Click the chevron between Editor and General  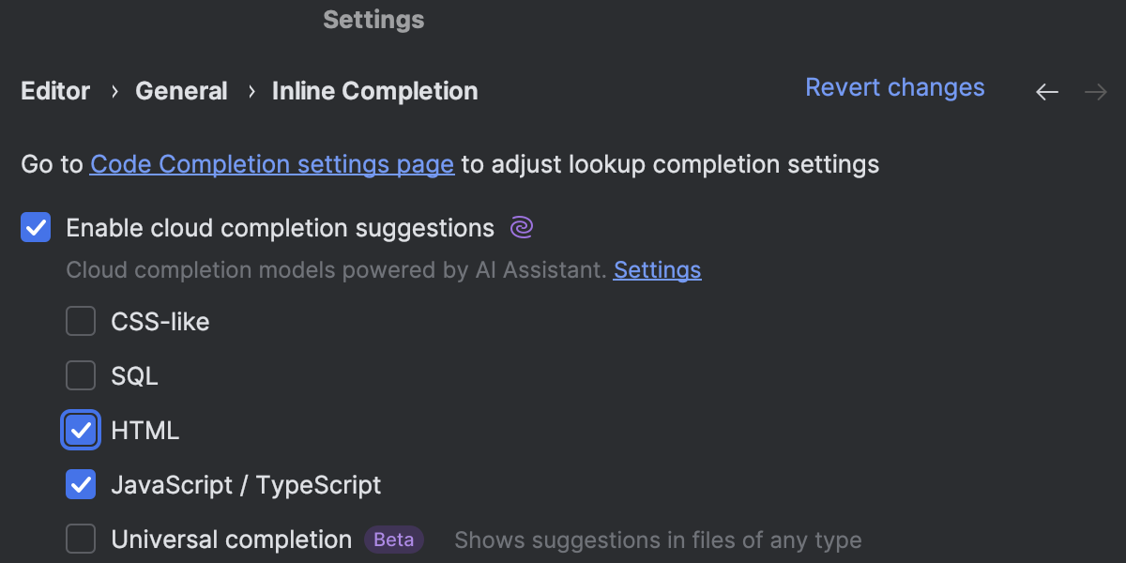tap(114, 91)
